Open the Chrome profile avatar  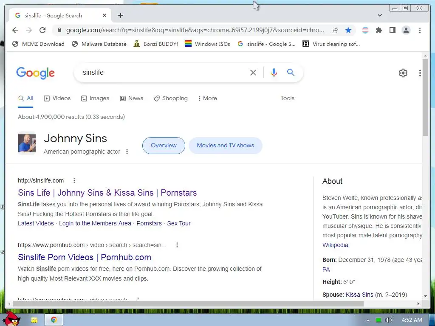(406, 30)
